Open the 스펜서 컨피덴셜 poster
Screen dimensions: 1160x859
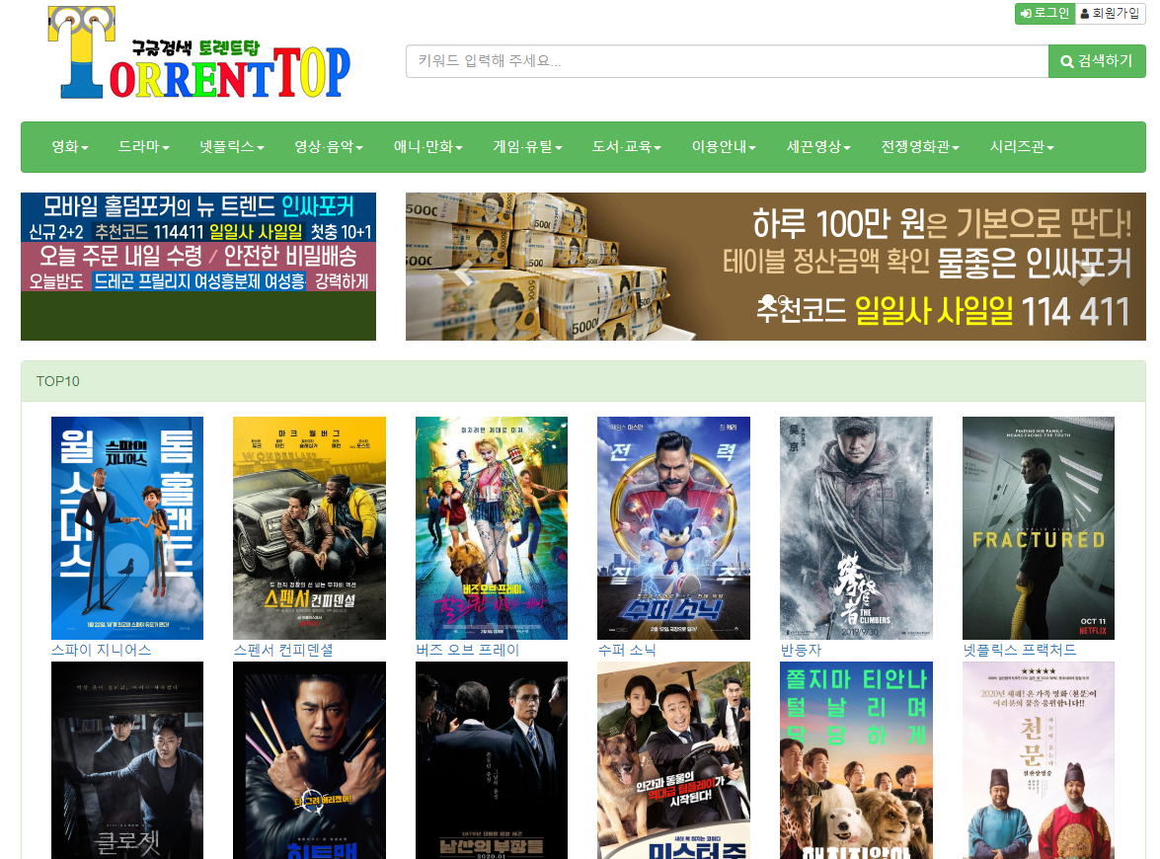click(309, 528)
